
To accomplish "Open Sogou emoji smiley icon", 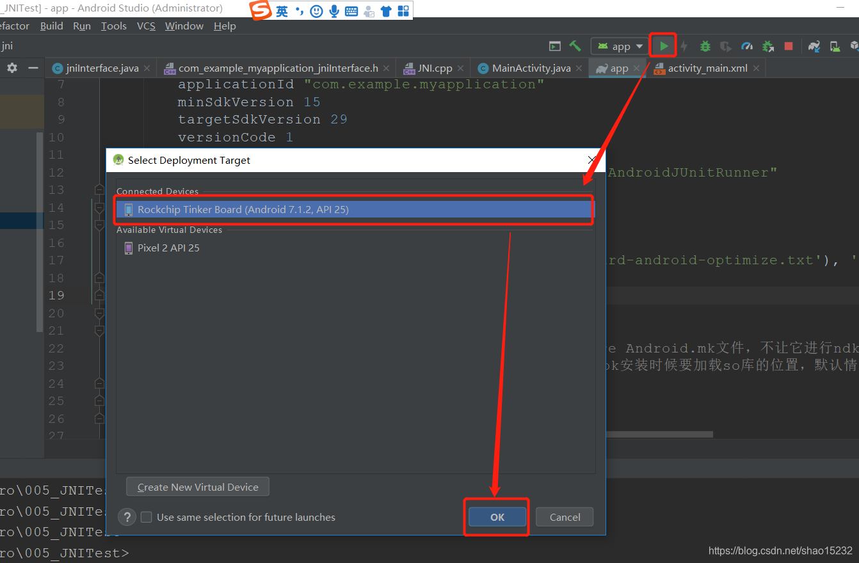I will [x=316, y=12].
